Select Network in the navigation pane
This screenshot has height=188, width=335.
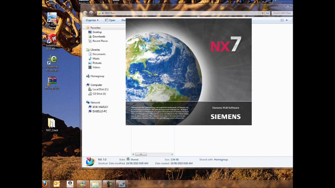click(95, 103)
